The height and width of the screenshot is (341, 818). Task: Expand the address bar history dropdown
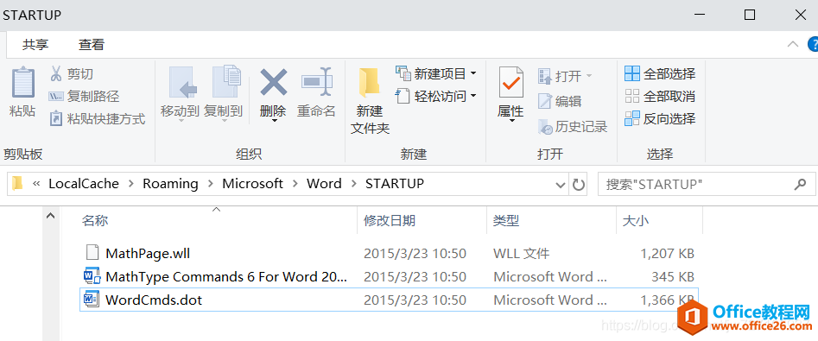click(x=561, y=185)
